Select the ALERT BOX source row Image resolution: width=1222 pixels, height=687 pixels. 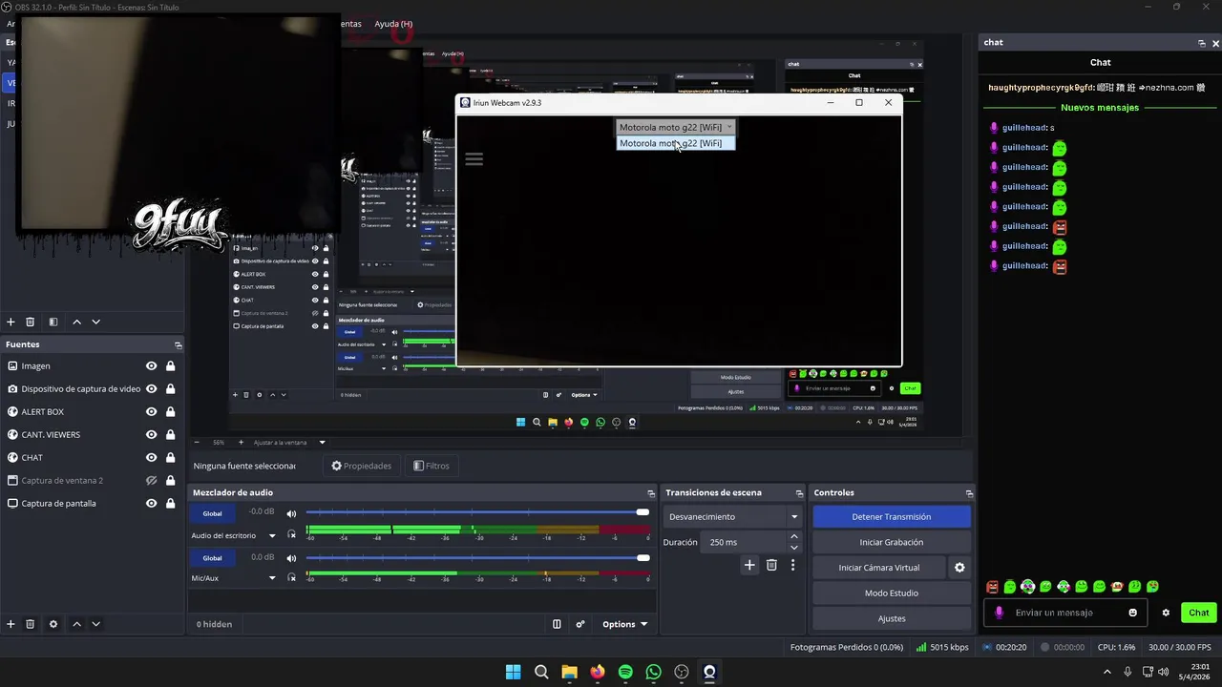point(93,412)
